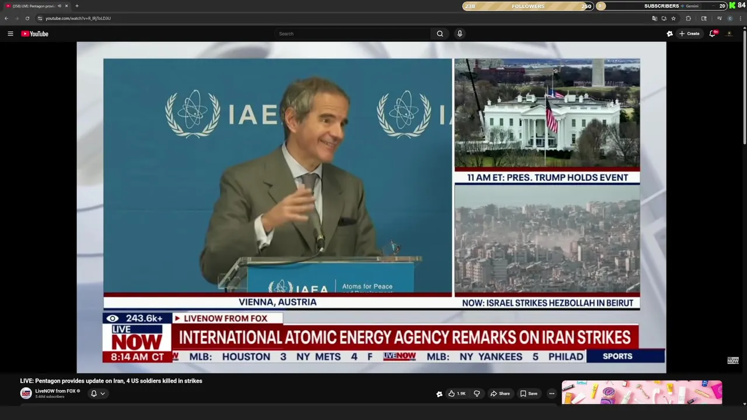Click the browser forward arrow
Viewport: 747px width, 420px height.
(x=16, y=18)
